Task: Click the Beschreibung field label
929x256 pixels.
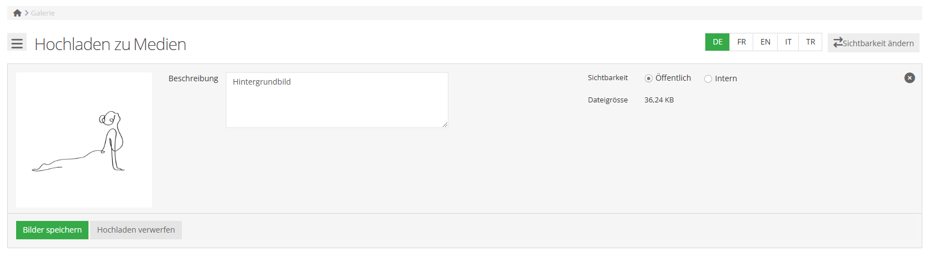Action: [x=193, y=78]
